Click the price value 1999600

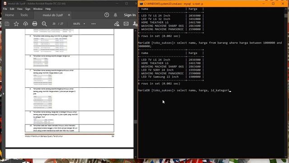[x=195, y=70]
